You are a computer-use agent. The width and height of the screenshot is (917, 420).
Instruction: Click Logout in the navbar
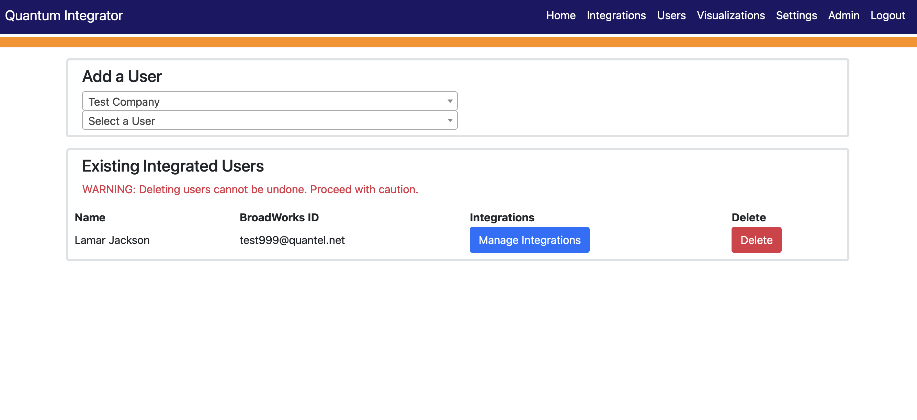tap(887, 16)
